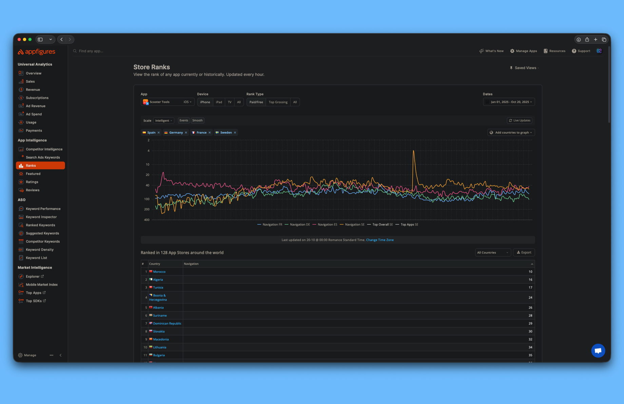Click What's New in the top menu
The width and height of the screenshot is (624, 404).
(491, 51)
